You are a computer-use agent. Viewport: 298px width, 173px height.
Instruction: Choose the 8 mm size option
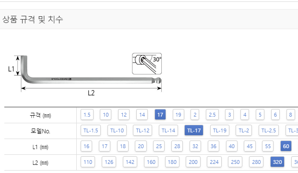(291, 115)
